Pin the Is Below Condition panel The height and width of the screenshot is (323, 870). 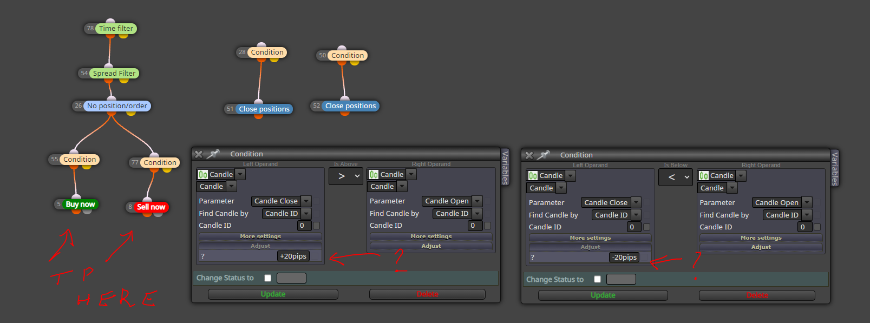[543, 155]
